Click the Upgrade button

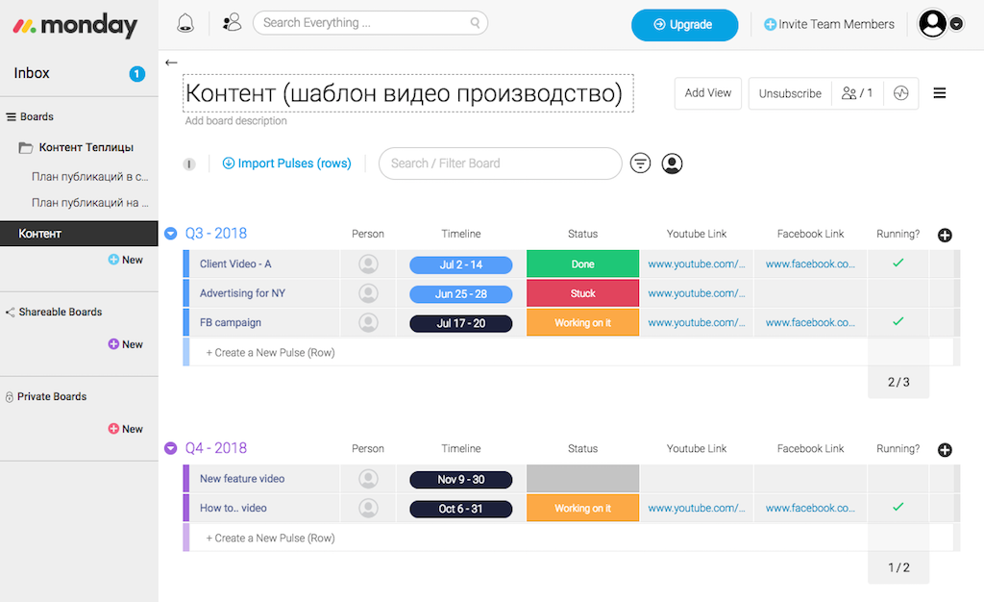pos(684,25)
